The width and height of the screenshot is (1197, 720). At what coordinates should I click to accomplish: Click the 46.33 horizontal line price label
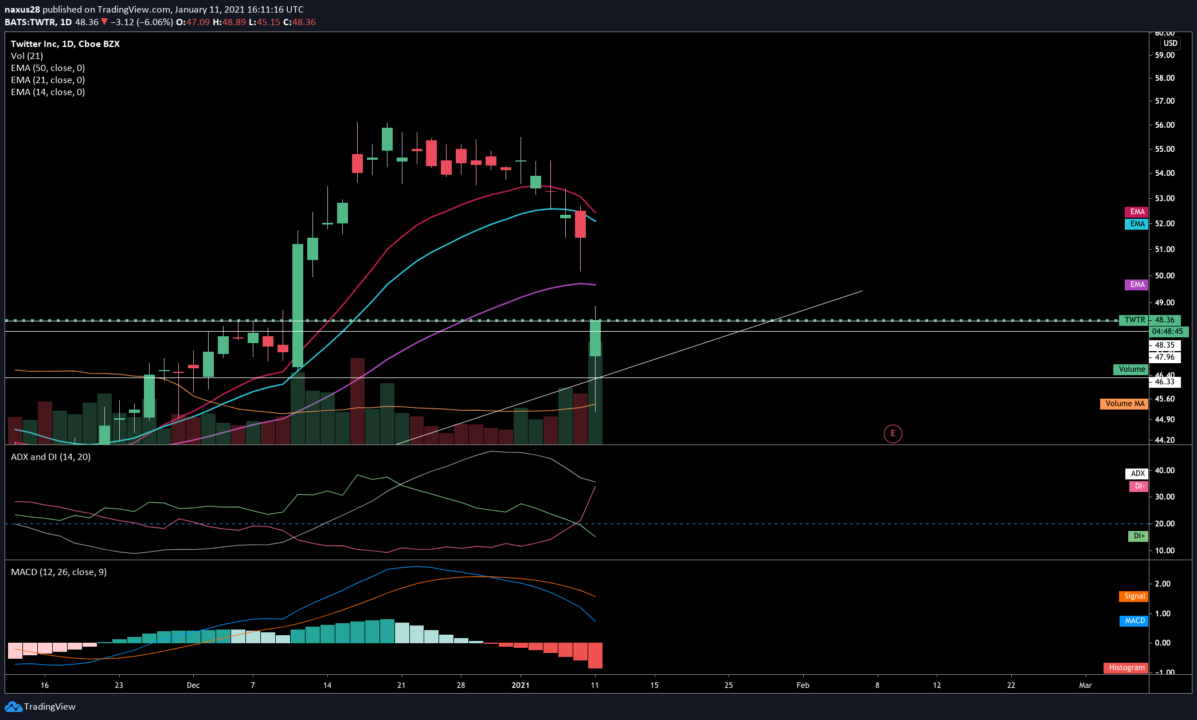point(1165,382)
